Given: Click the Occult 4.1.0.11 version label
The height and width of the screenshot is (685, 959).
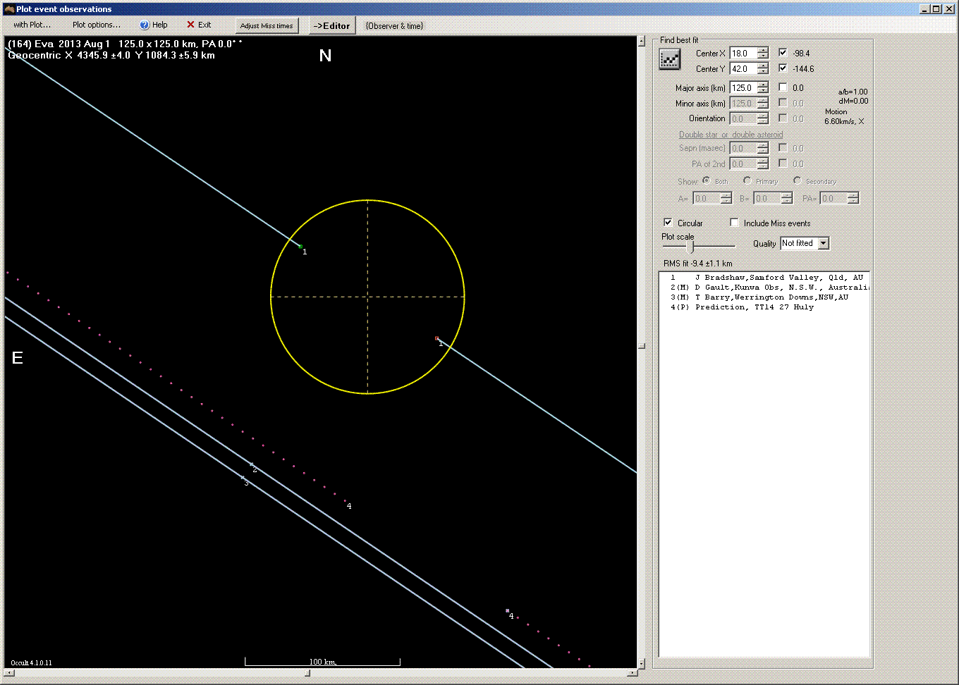Looking at the screenshot, I should (x=31, y=663).
